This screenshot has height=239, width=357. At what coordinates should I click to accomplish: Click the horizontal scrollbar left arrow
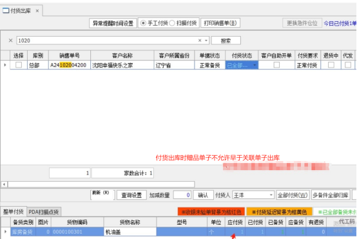4,184
